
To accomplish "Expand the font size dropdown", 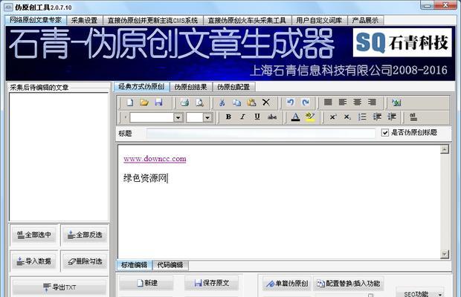I will pos(207,117).
